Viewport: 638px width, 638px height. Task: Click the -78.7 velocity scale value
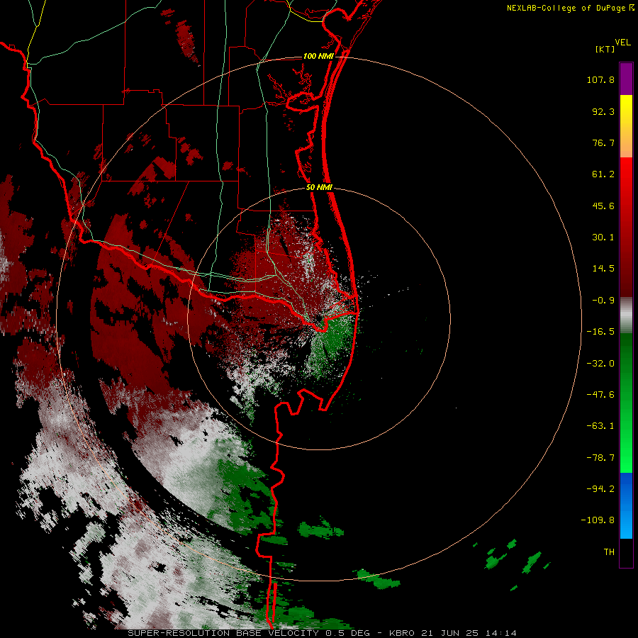pos(600,458)
